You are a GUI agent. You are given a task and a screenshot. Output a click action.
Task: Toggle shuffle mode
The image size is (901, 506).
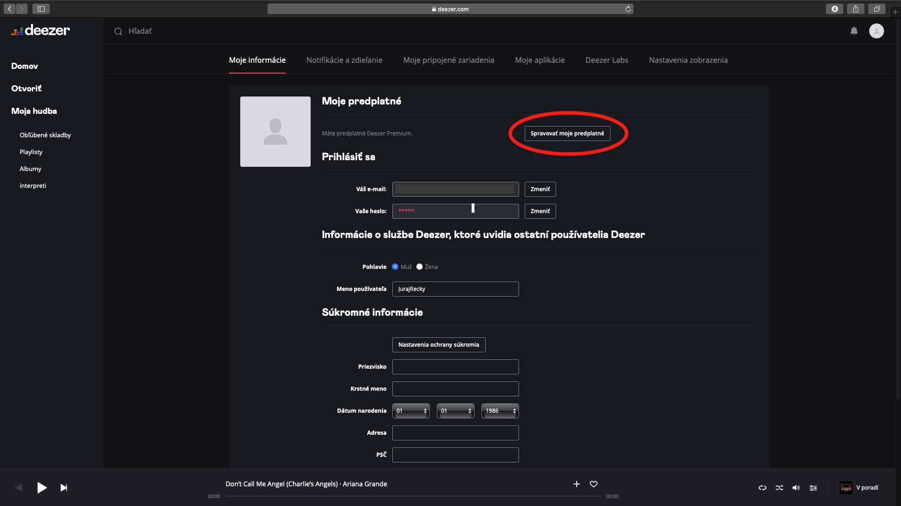(x=779, y=488)
